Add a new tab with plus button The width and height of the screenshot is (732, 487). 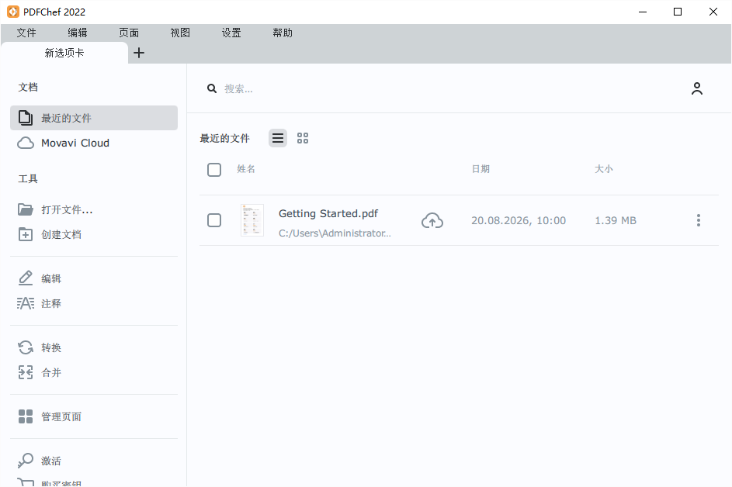point(139,53)
